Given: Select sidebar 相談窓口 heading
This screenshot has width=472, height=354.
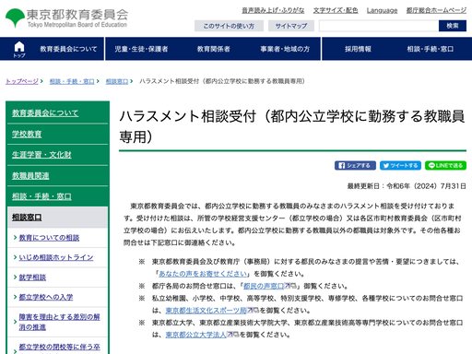Looking at the screenshot, I should pos(27,218).
